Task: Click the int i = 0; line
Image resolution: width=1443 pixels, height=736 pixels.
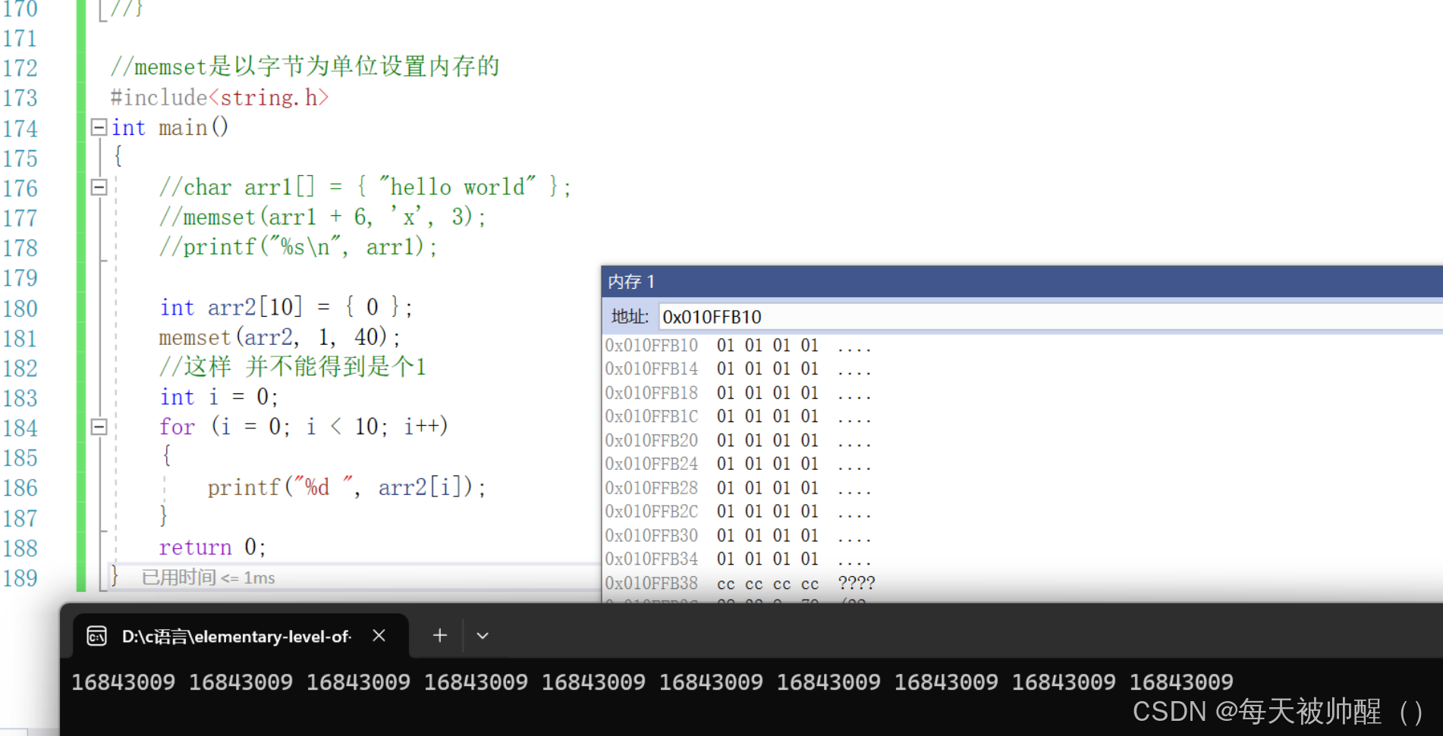Action: point(219,397)
